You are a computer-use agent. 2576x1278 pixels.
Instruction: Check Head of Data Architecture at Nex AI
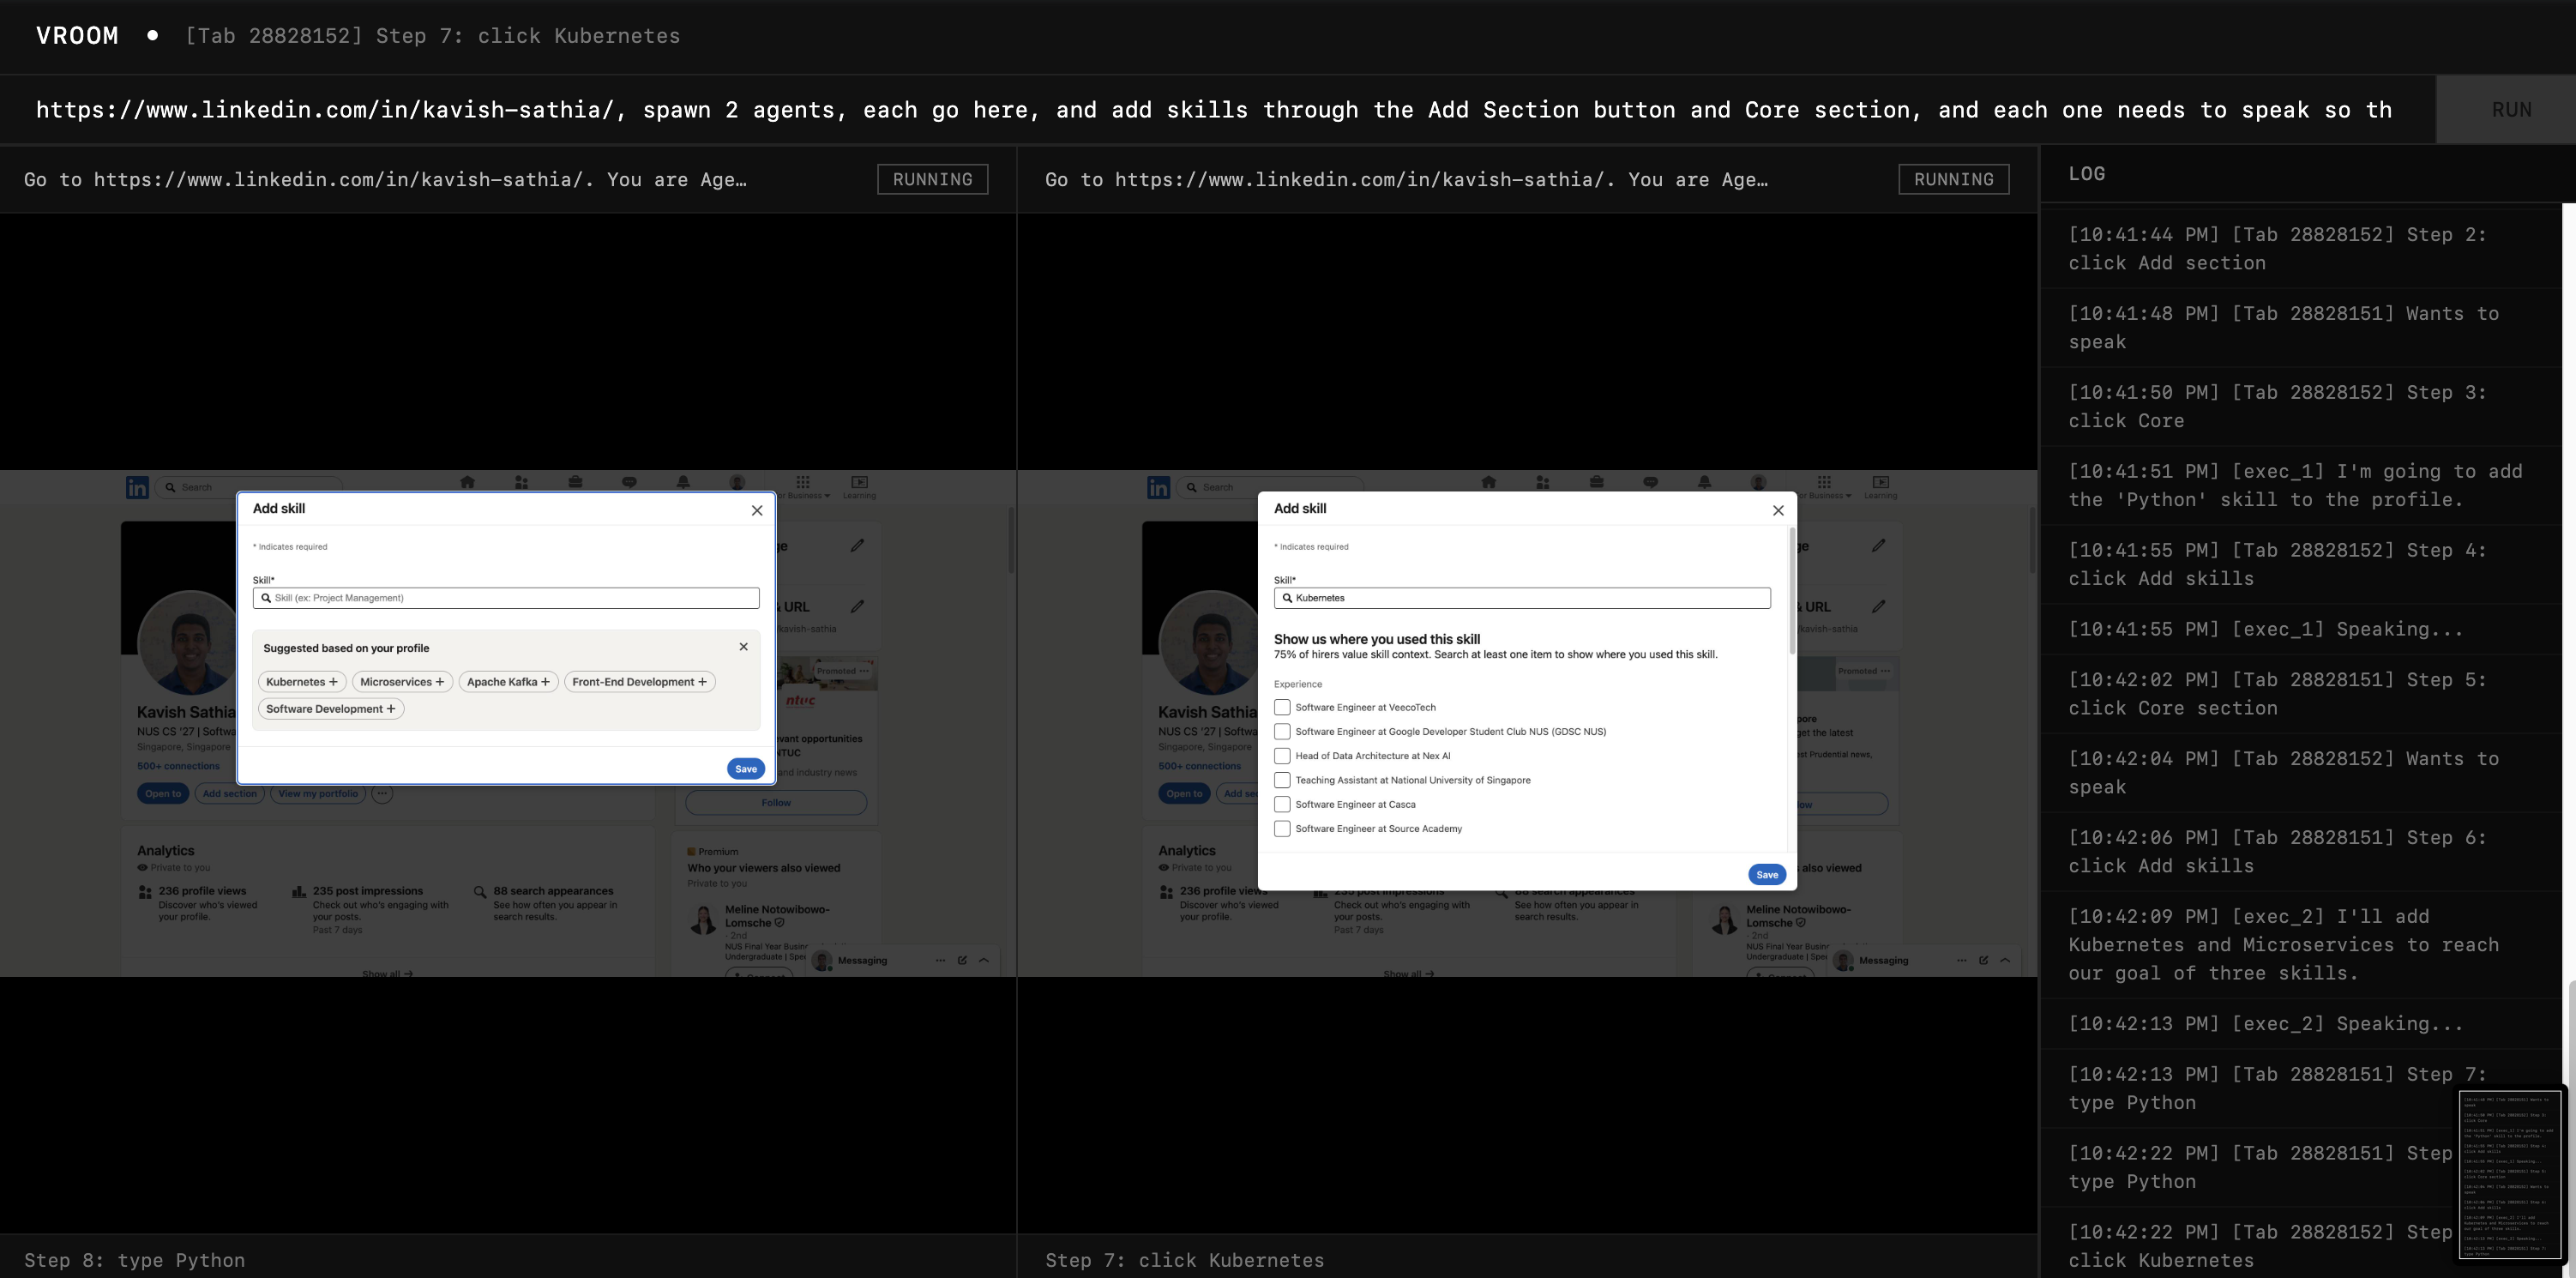click(1282, 756)
